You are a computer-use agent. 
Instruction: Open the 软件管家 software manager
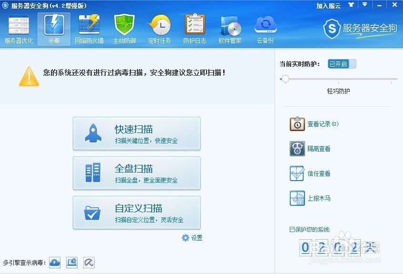(x=230, y=30)
